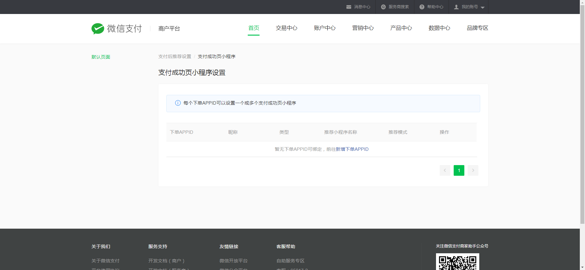The image size is (585, 270).
Task: Click the 操作 column header
Action: (444, 132)
